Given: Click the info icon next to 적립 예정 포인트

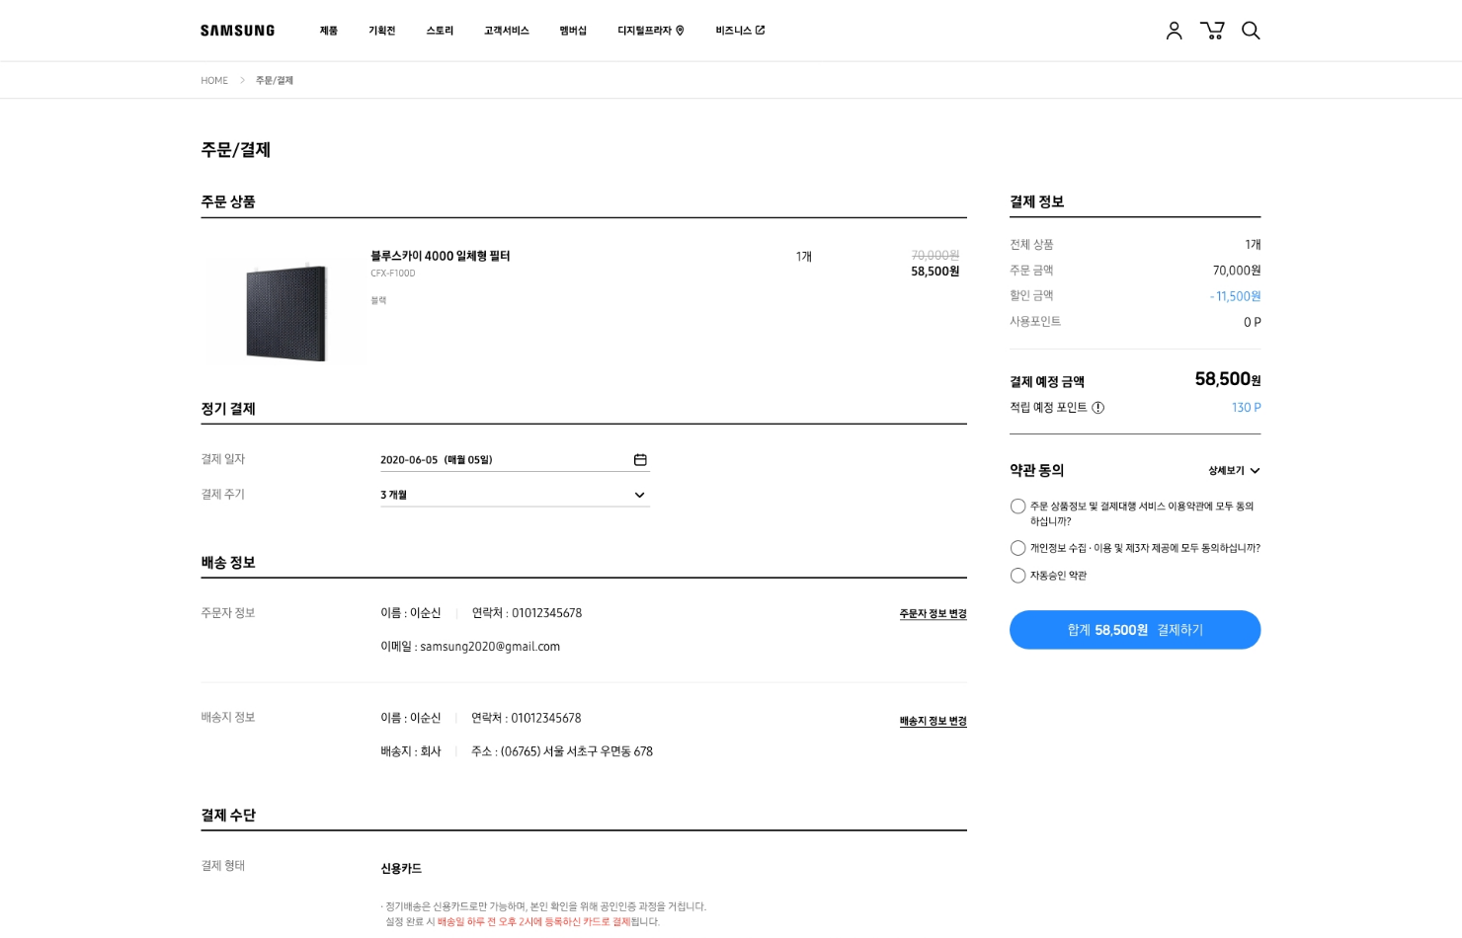Looking at the screenshot, I should click(x=1097, y=408).
